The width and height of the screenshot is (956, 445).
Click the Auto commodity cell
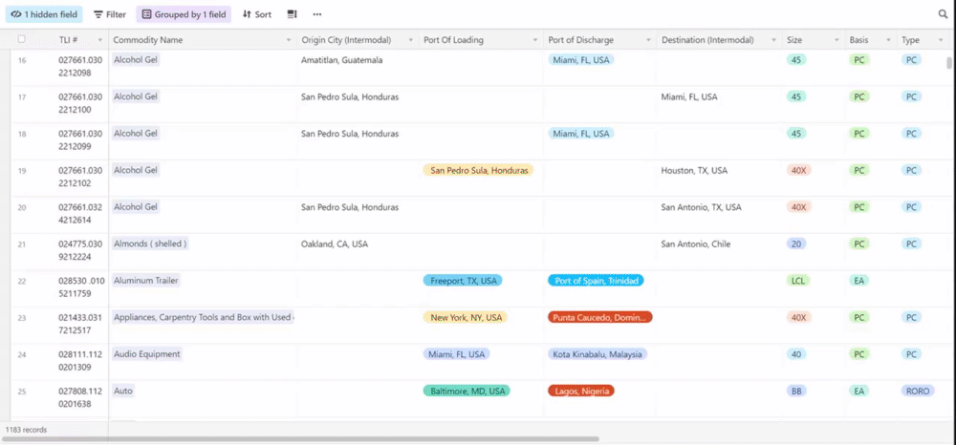point(123,391)
